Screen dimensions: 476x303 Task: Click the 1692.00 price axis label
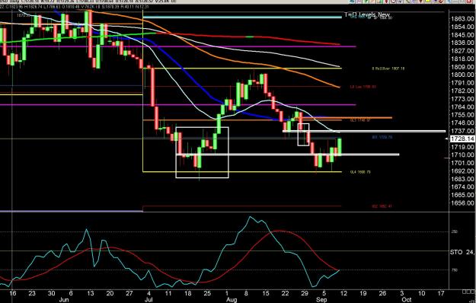pos(463,171)
